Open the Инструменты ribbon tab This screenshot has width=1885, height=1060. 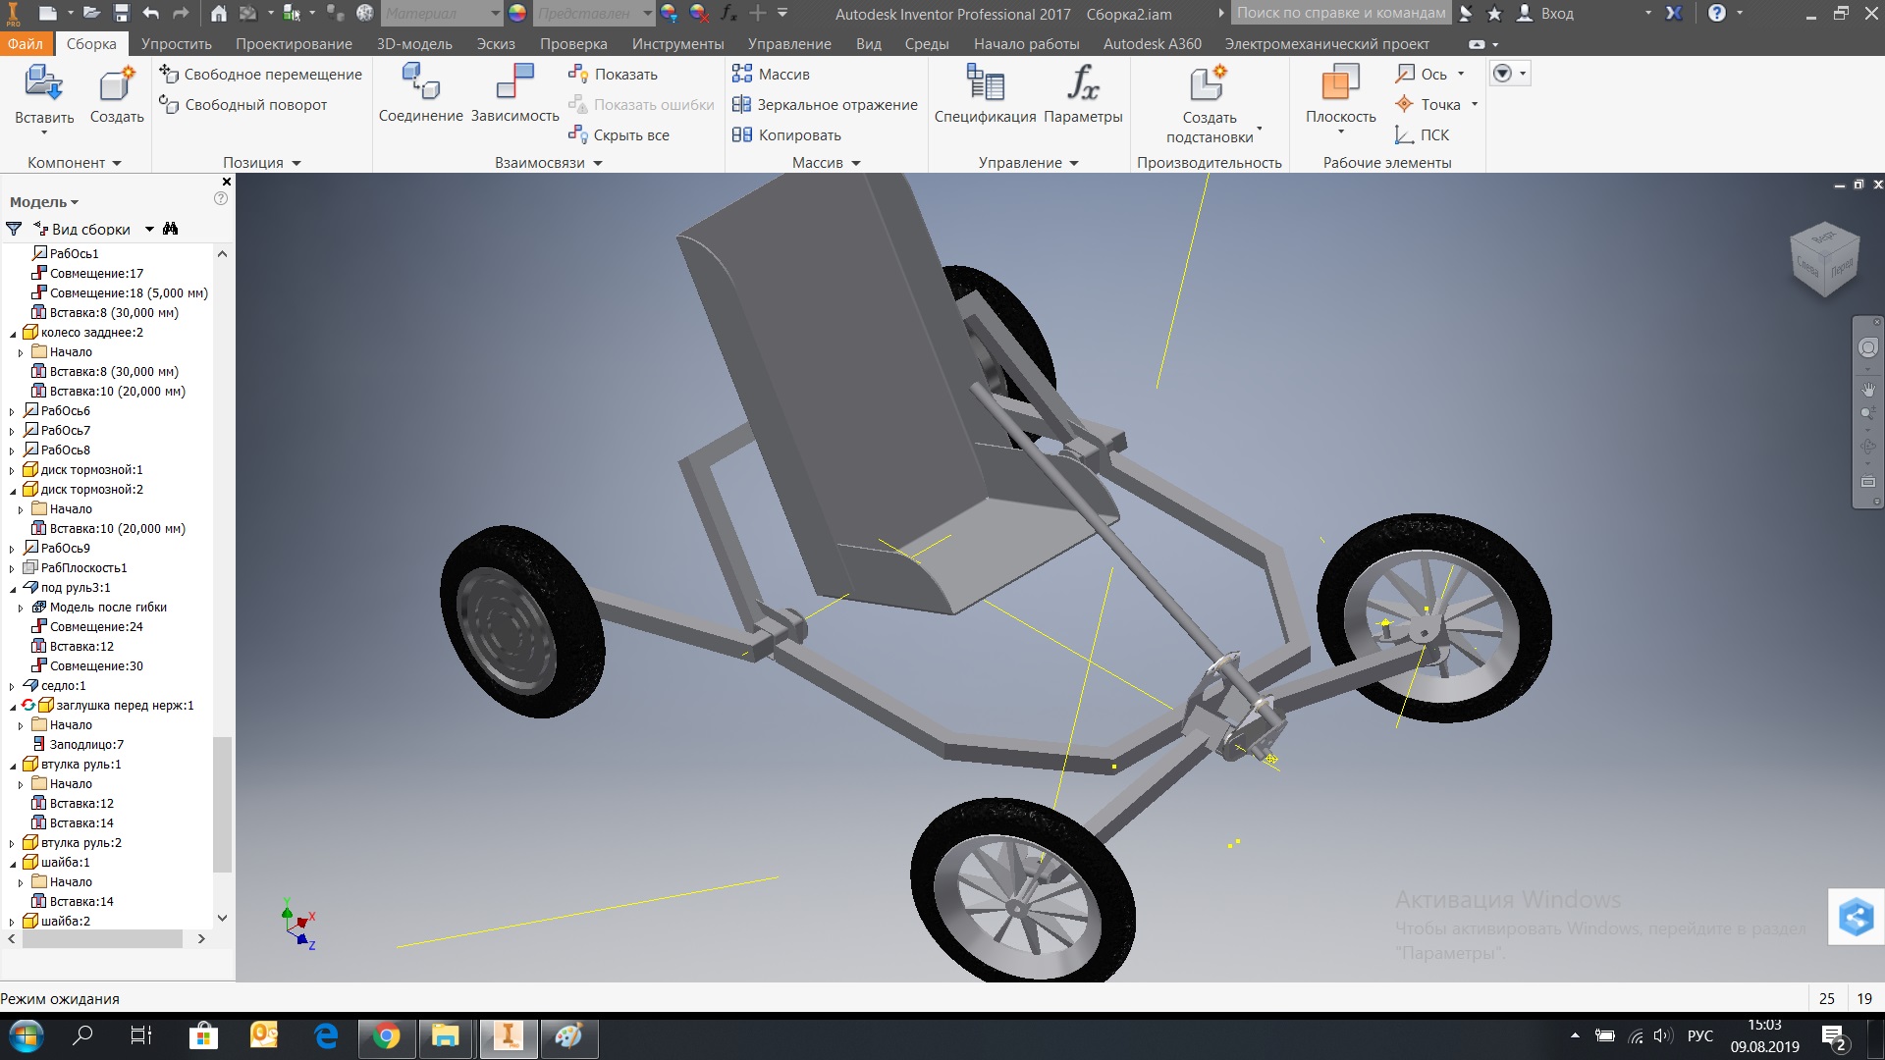677,44
